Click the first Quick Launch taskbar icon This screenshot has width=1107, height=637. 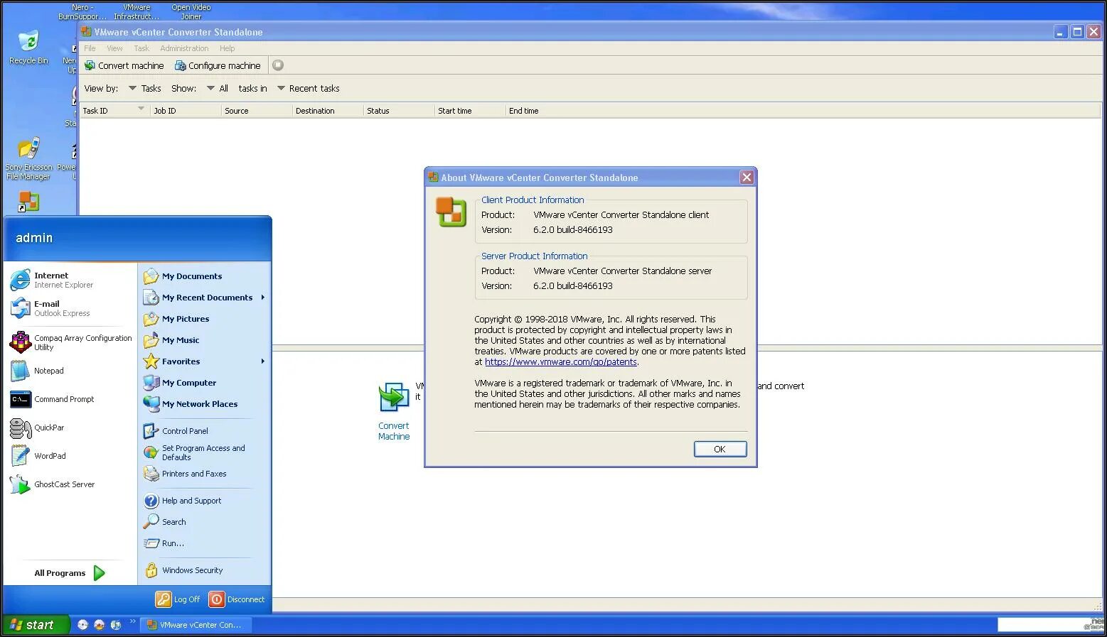(82, 625)
